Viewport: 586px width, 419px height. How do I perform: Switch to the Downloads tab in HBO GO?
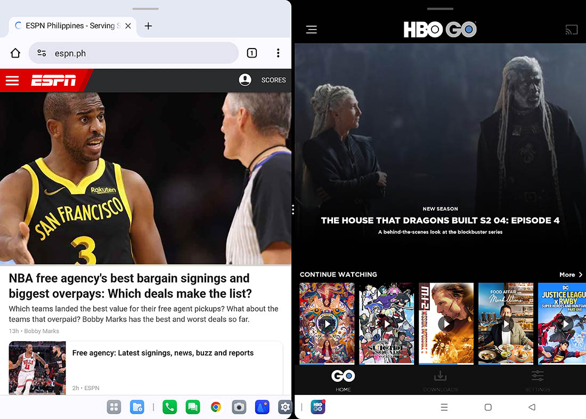[x=441, y=381]
